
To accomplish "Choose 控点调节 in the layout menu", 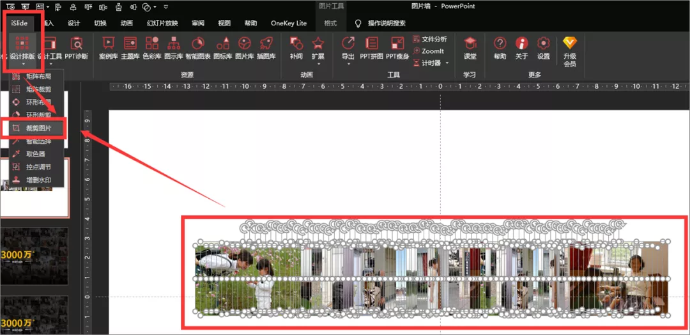I will coord(37,167).
